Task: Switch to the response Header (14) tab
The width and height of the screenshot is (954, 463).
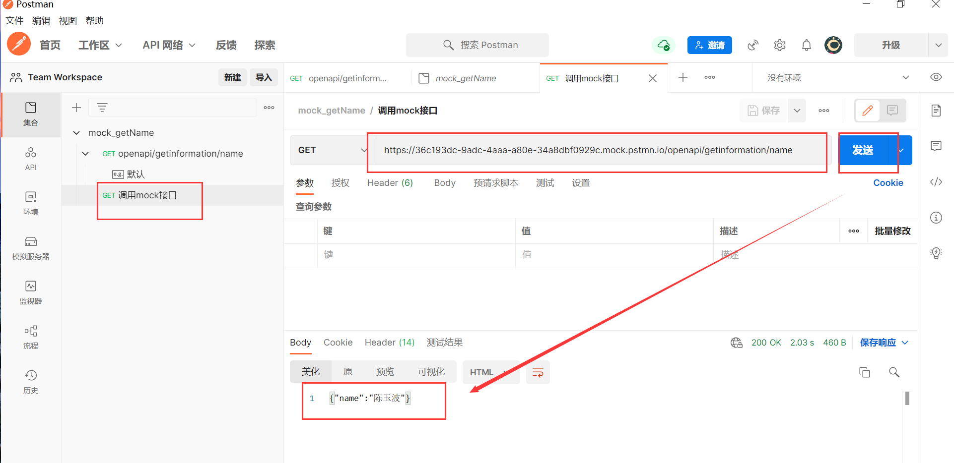Action: tap(390, 343)
